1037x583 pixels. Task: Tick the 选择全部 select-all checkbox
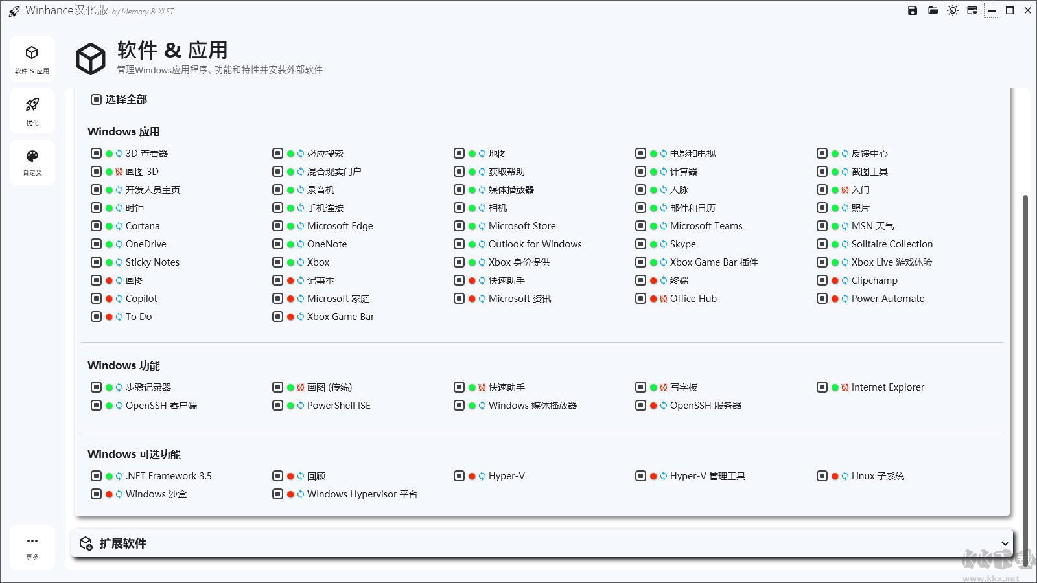(96, 99)
